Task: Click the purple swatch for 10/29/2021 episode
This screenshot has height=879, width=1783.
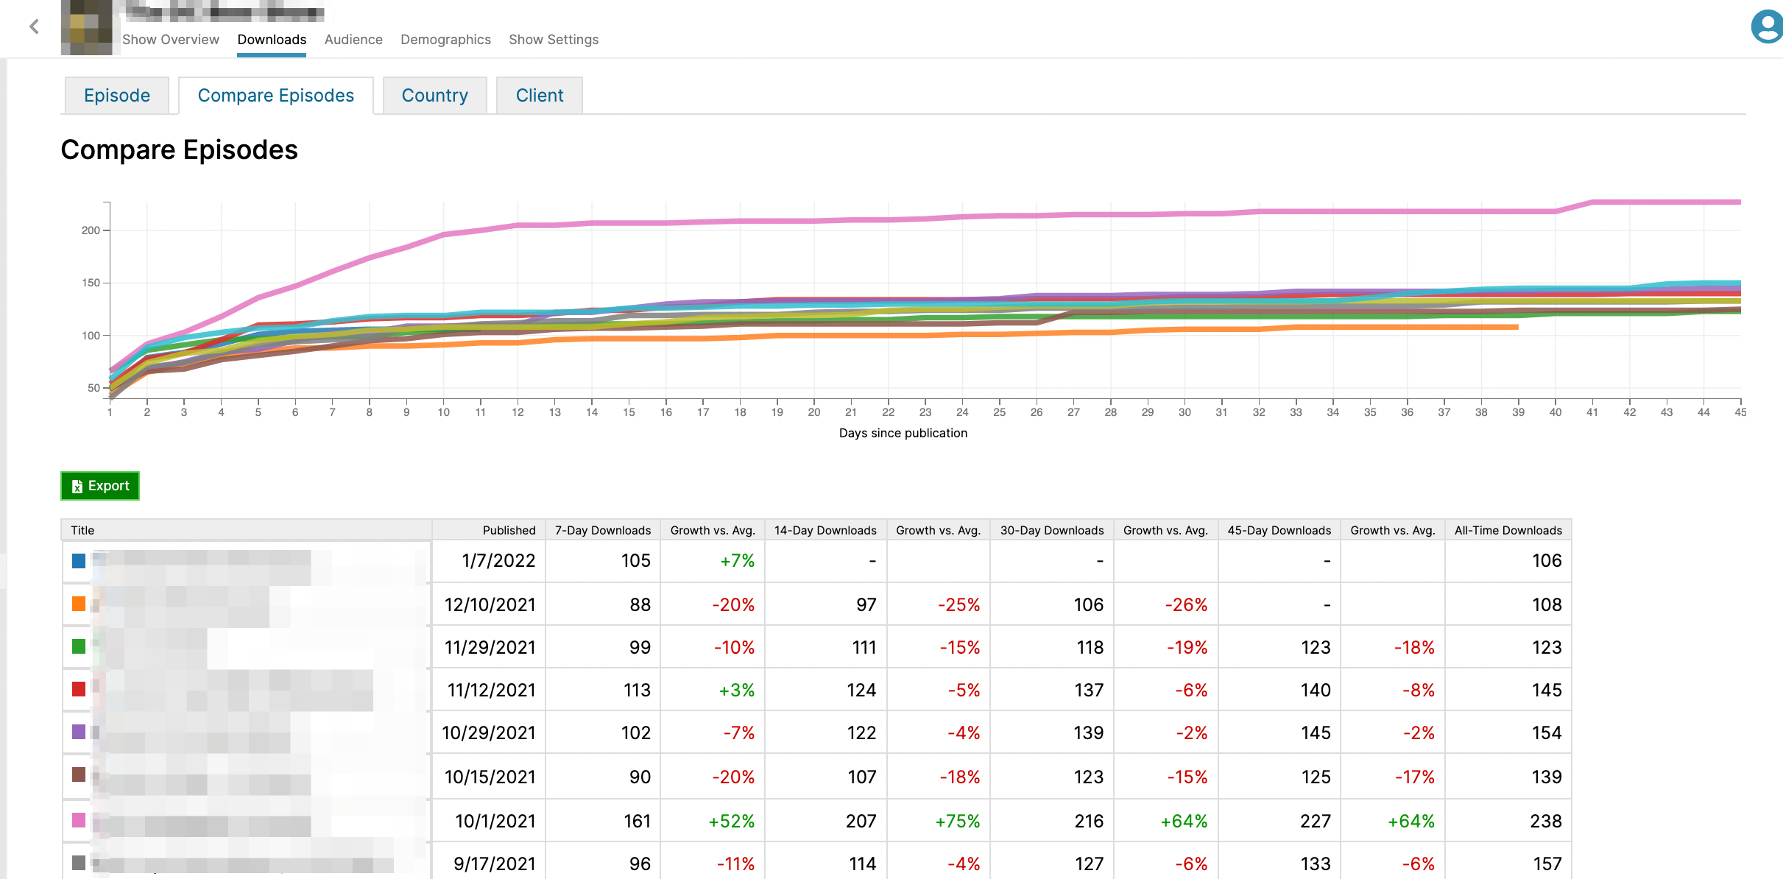Action: click(x=79, y=732)
